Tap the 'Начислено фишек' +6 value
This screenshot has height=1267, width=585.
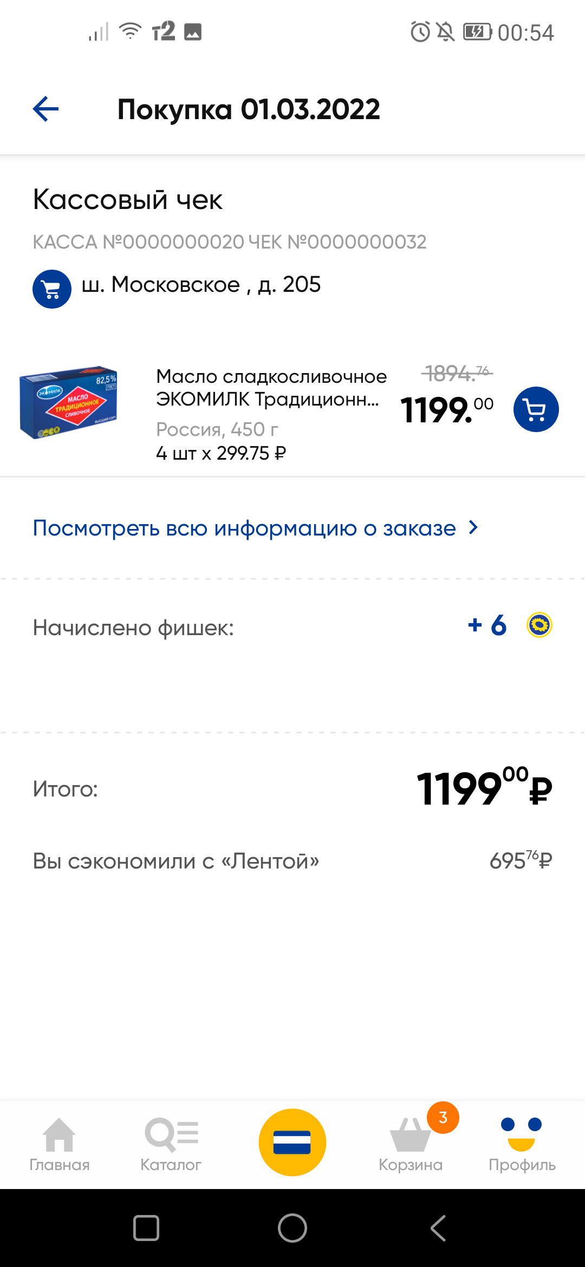tap(487, 625)
